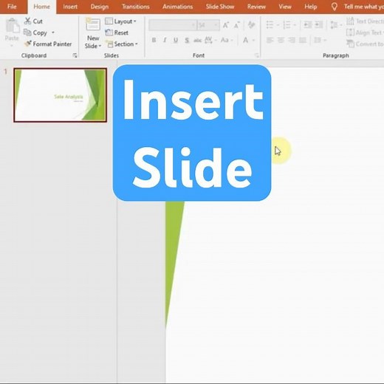Screen dimensions: 384x384
Task: Click Increase Font Size icon
Action: pos(225,25)
